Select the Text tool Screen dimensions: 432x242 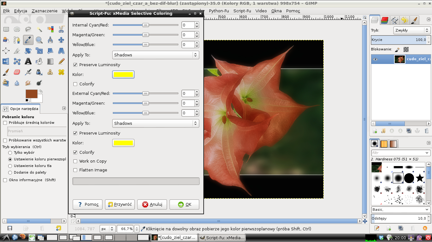[x=28, y=61]
